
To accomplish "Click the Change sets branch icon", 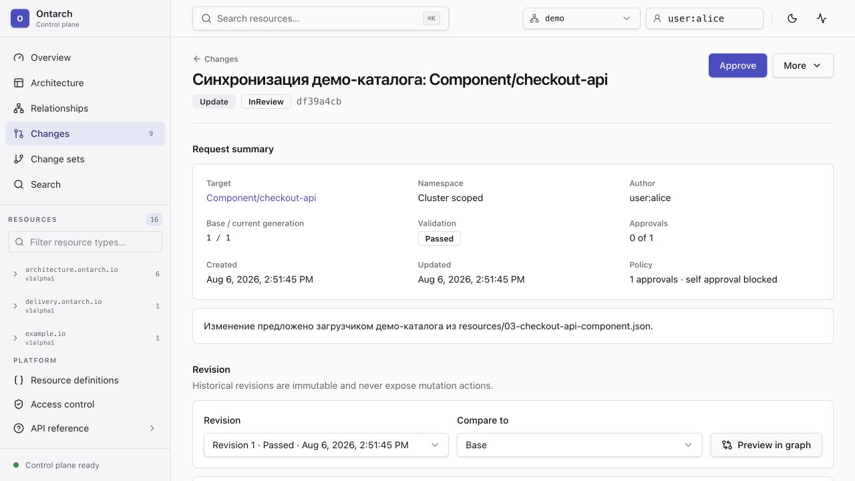I will click(x=19, y=159).
